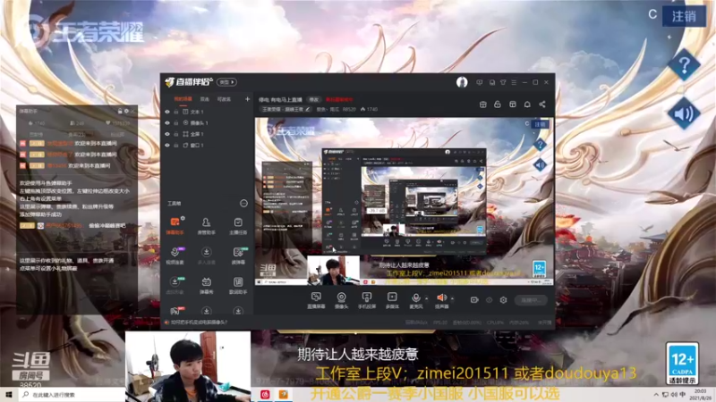Open the 歌词助手 tool icon
The image size is (716, 402).
tap(238, 285)
